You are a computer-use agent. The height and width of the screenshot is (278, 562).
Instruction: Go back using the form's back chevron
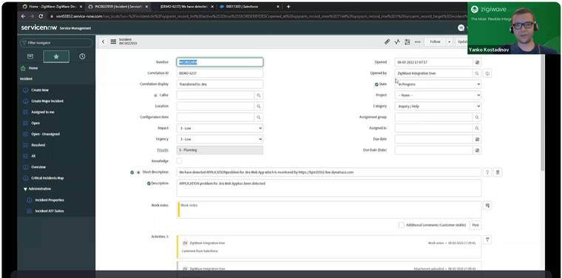click(104, 41)
